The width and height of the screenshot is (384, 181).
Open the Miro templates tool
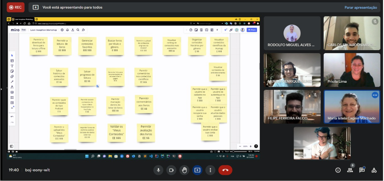point(12,61)
